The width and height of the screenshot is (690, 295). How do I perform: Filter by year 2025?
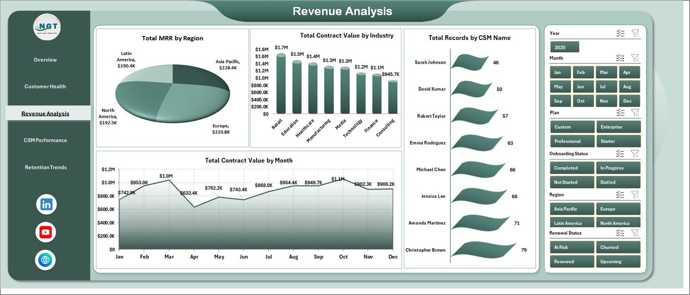565,47
